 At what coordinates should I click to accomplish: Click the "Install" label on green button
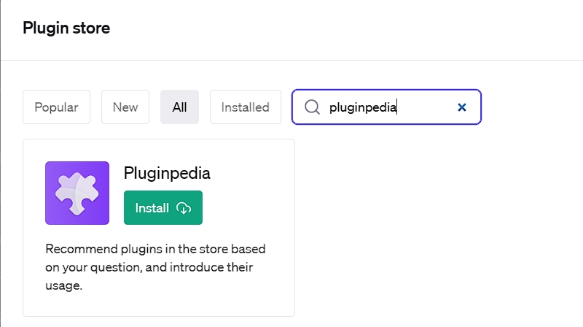click(x=152, y=208)
